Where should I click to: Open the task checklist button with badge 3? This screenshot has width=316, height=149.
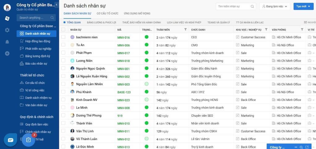coord(28,140)
